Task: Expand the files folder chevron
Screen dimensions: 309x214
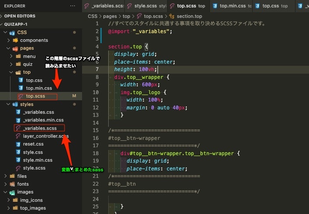Action: click(6, 176)
